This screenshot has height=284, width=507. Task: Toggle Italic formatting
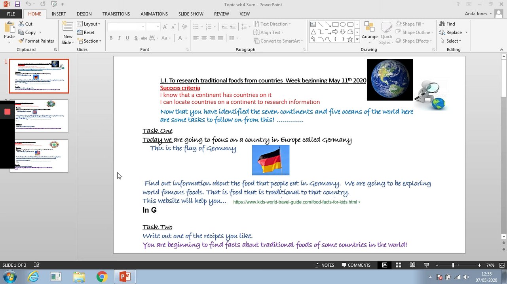pos(119,38)
